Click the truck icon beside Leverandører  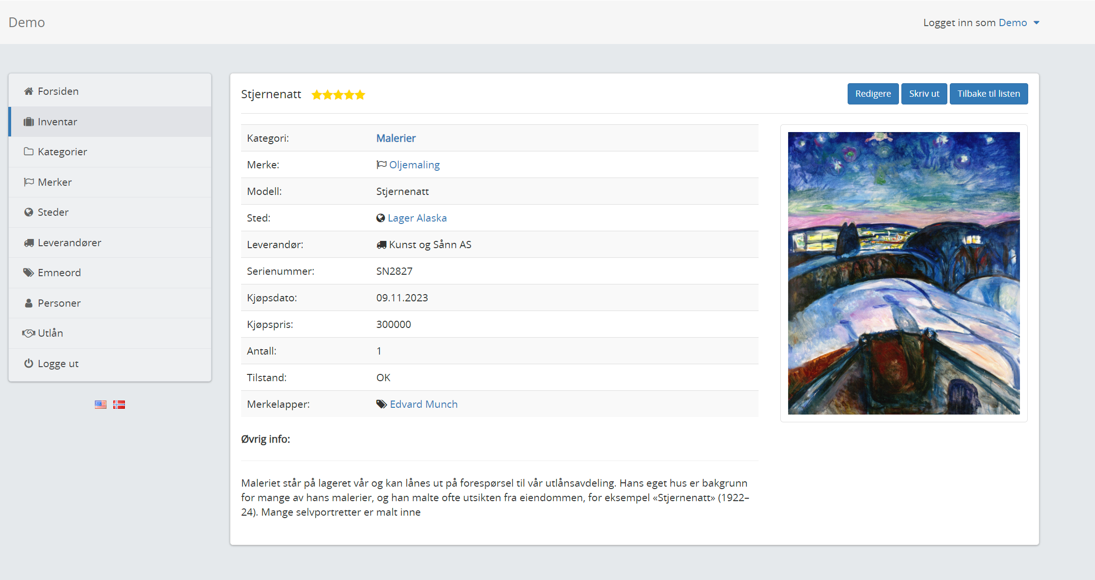tap(29, 243)
